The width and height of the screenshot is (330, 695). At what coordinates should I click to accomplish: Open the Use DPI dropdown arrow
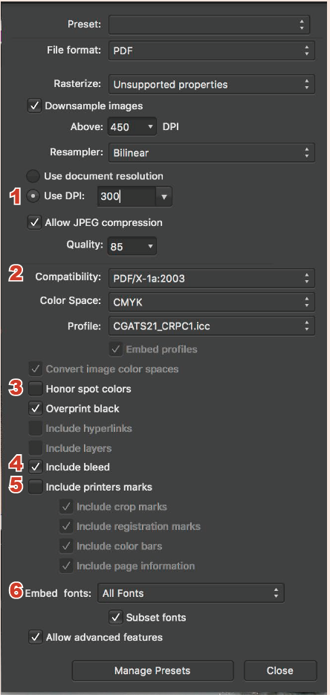point(164,197)
